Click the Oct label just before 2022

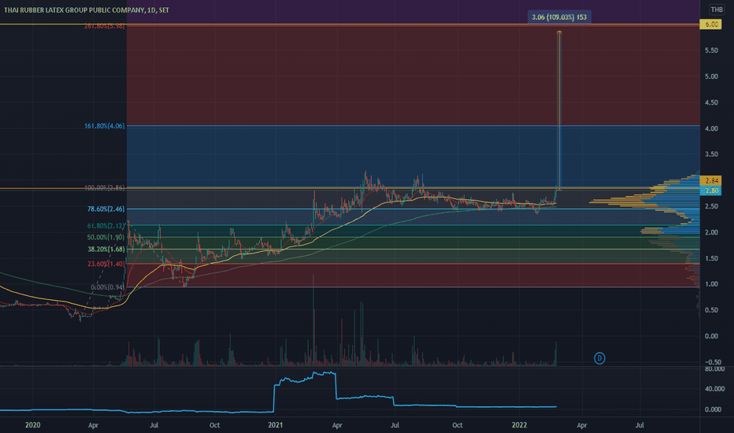(x=458, y=425)
